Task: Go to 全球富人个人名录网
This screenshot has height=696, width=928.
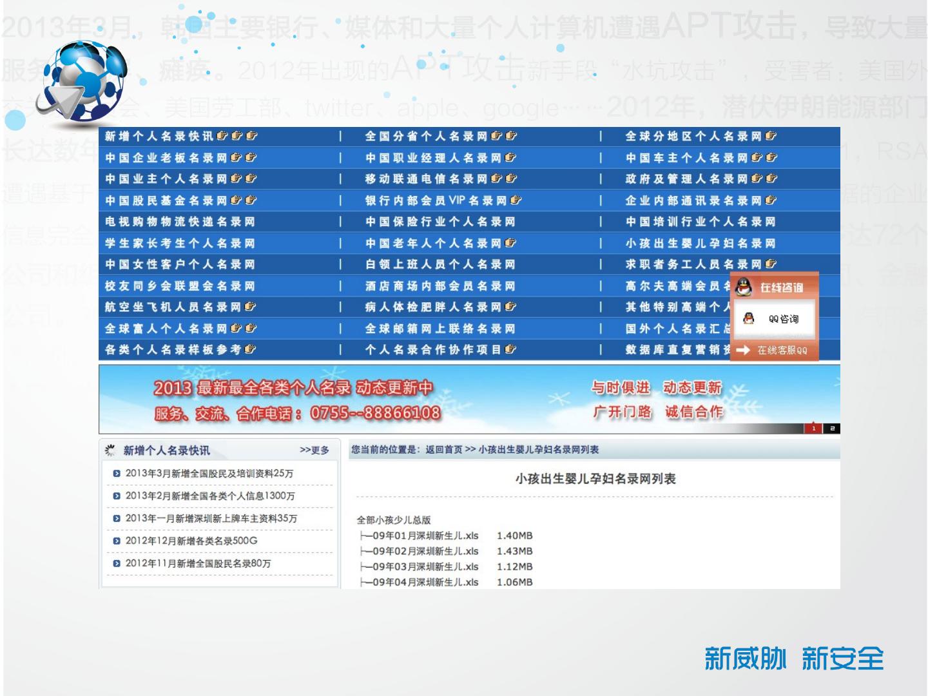Action: [x=166, y=328]
